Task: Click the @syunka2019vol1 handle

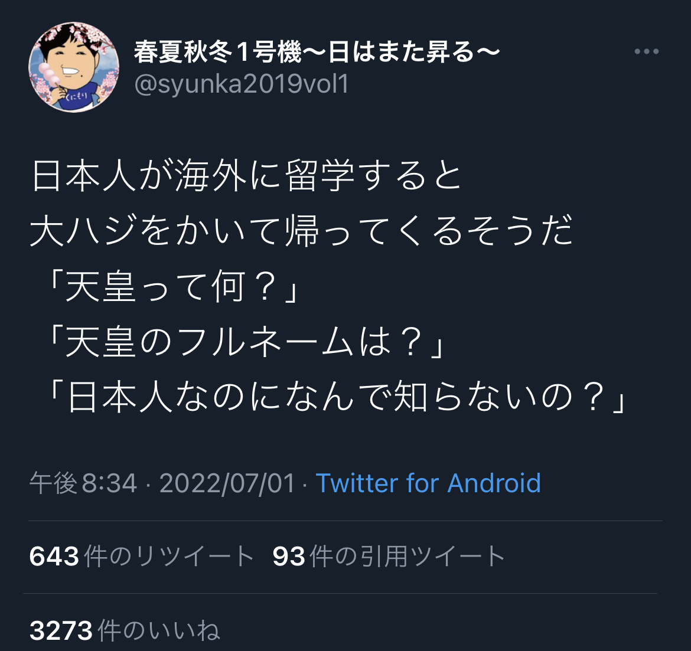Action: tap(241, 84)
